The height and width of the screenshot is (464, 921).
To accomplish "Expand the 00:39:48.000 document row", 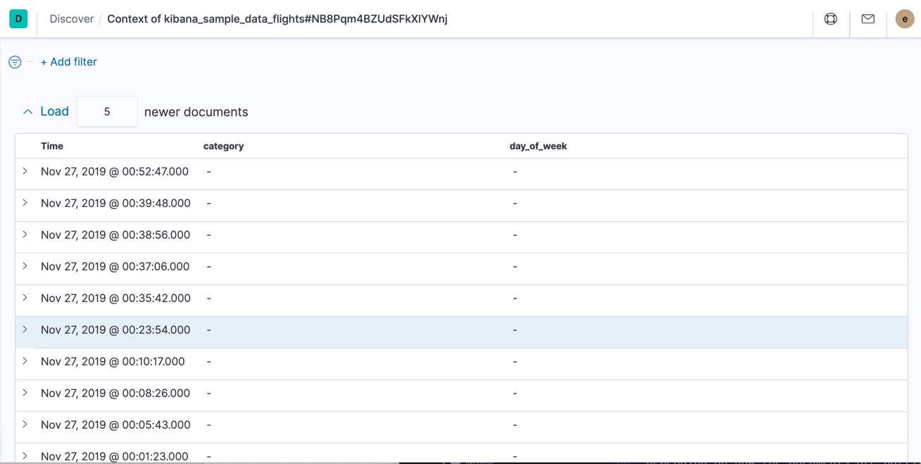I will click(25, 203).
